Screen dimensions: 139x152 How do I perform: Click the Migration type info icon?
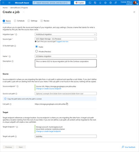pyautogui.click(x=16, y=34)
